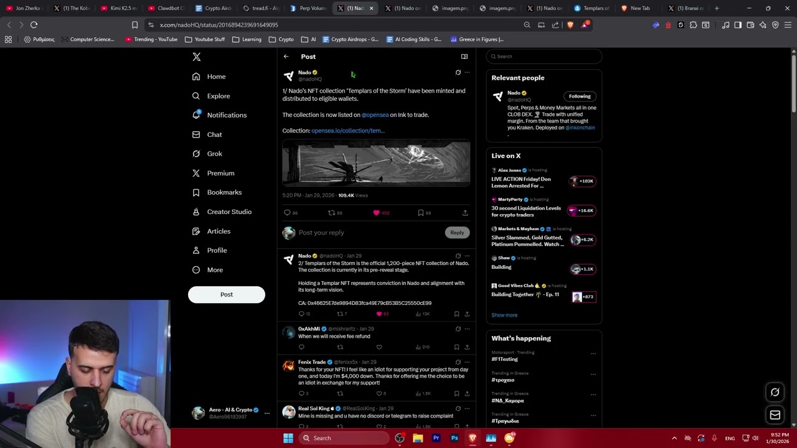This screenshot has height=448, width=797.
Task: Open the floating Grok button at bottom right
Action: (x=775, y=393)
